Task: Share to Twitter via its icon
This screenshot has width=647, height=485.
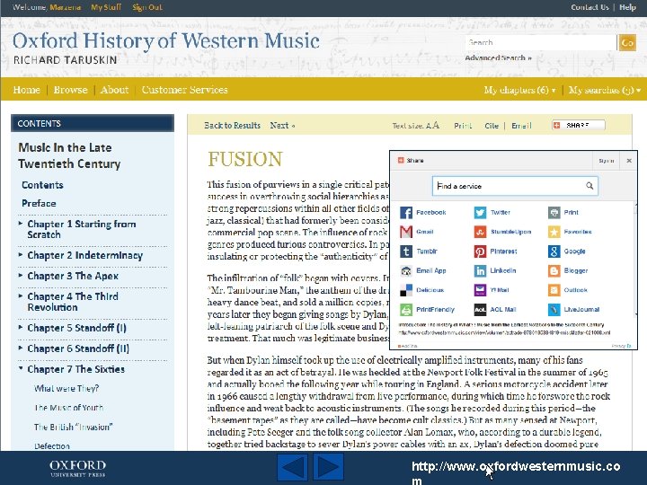Action: tap(480, 212)
